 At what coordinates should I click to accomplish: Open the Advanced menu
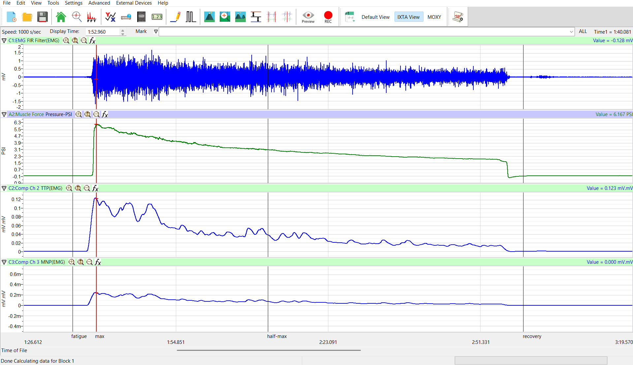click(99, 3)
